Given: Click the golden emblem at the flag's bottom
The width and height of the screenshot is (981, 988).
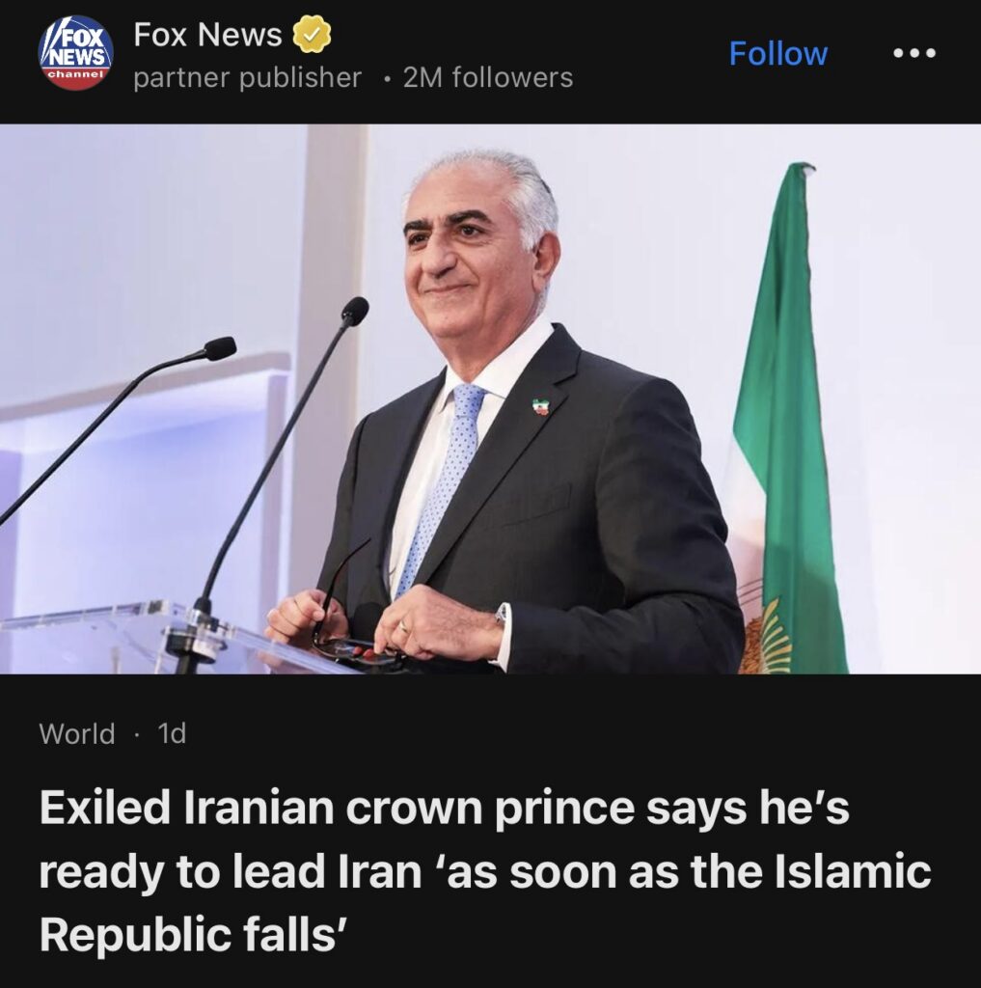Looking at the screenshot, I should pyautogui.click(x=766, y=635).
